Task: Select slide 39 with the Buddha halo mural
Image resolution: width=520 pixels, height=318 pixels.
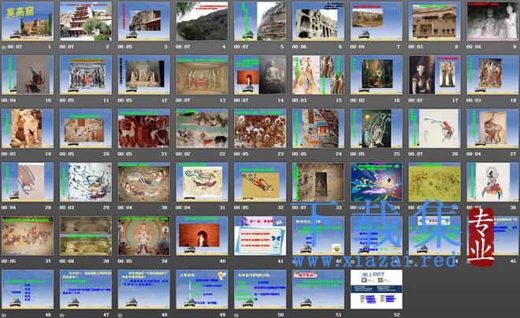Action: 143,236
